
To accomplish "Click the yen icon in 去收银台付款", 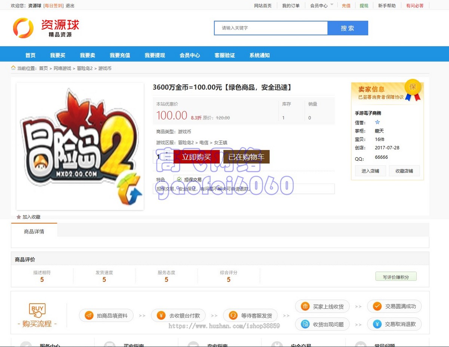I will point(161,316).
